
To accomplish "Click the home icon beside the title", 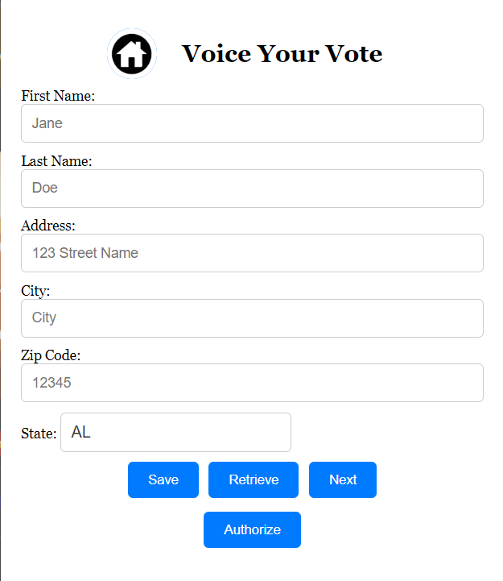I will [x=132, y=54].
